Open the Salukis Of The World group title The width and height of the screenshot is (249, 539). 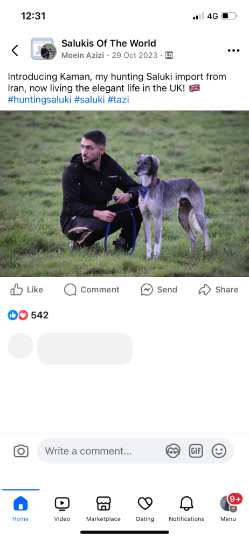pyautogui.click(x=108, y=43)
